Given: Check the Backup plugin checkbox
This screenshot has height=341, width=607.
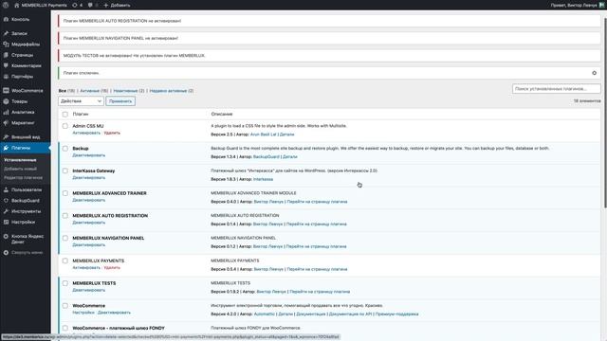Looking at the screenshot, I should coord(65,149).
